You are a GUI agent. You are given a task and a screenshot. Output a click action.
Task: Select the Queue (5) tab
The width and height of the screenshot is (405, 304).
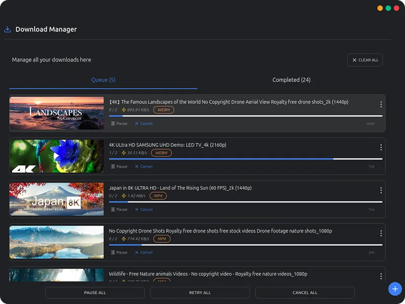pos(103,80)
